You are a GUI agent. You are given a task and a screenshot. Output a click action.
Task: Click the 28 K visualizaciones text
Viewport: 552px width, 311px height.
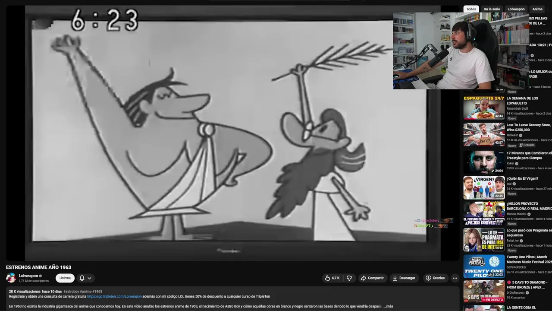click(x=25, y=292)
